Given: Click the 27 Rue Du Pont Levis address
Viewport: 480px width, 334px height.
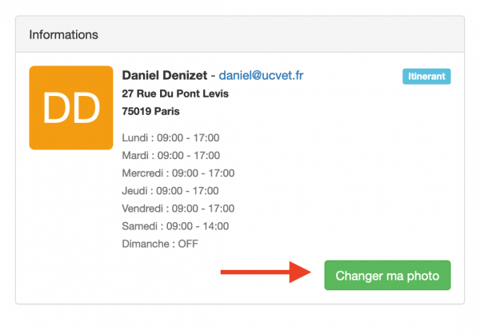Looking at the screenshot, I should (175, 94).
